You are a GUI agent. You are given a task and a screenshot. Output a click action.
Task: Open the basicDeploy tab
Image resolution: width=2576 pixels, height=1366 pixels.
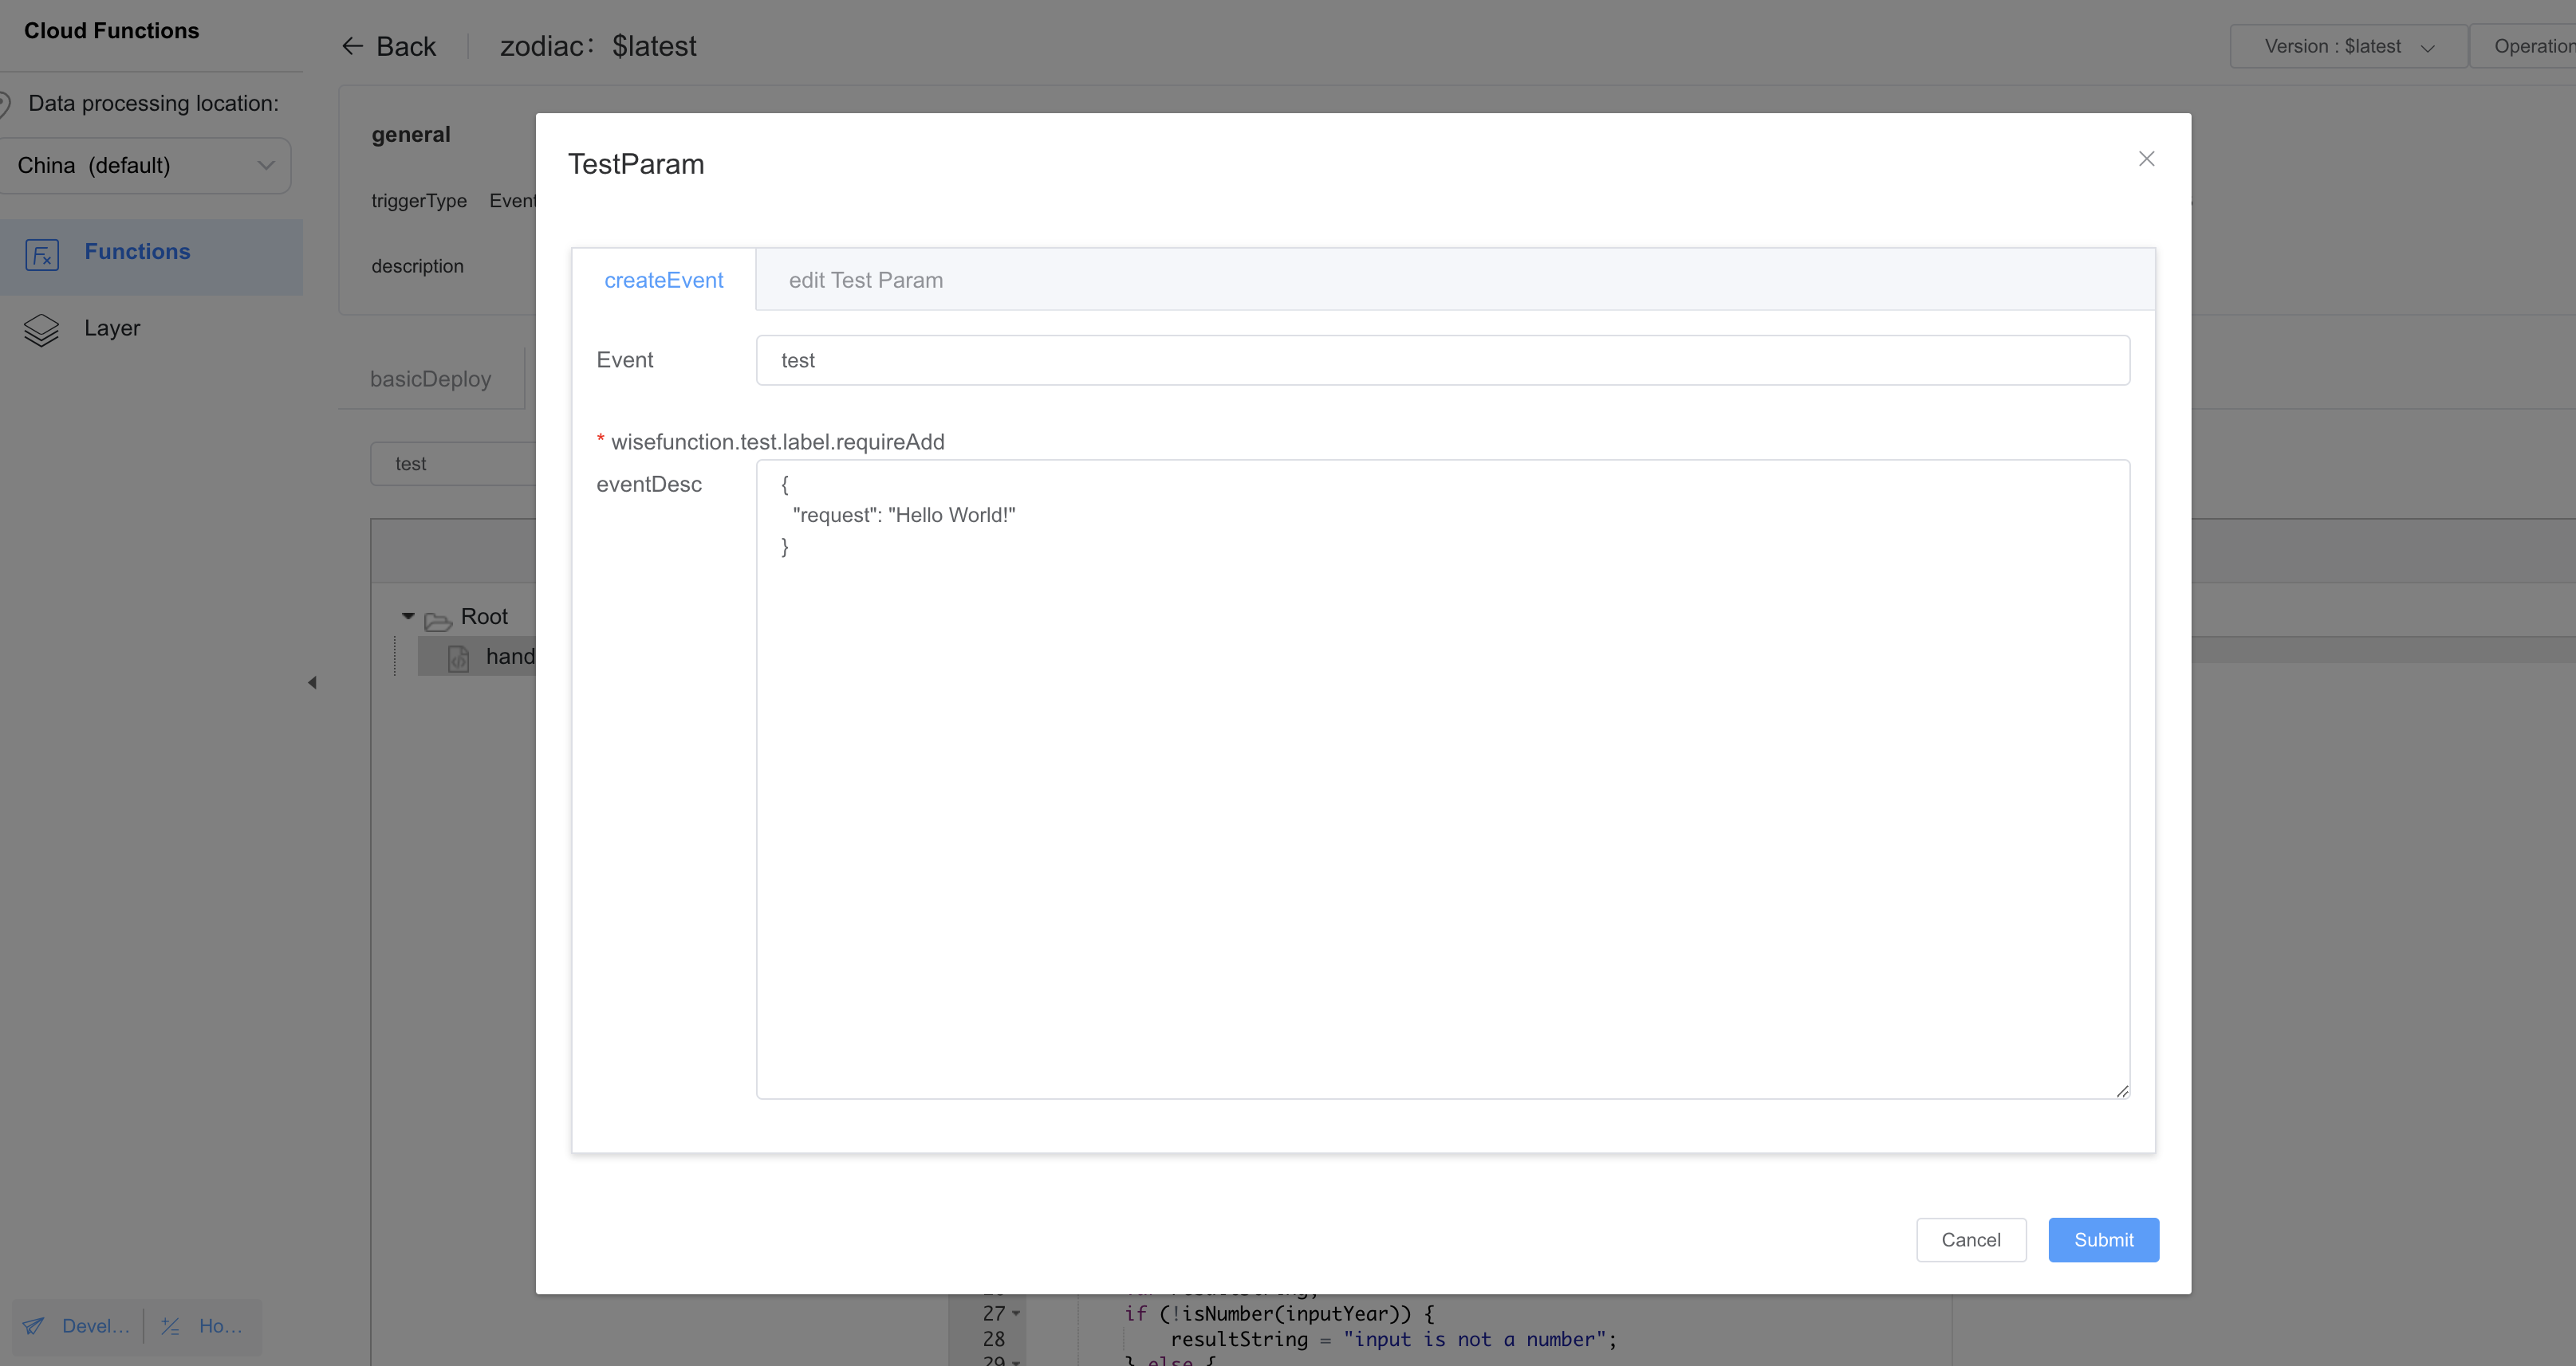[430, 379]
